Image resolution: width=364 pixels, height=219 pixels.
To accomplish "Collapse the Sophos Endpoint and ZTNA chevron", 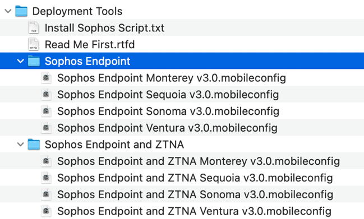I will [21, 145].
